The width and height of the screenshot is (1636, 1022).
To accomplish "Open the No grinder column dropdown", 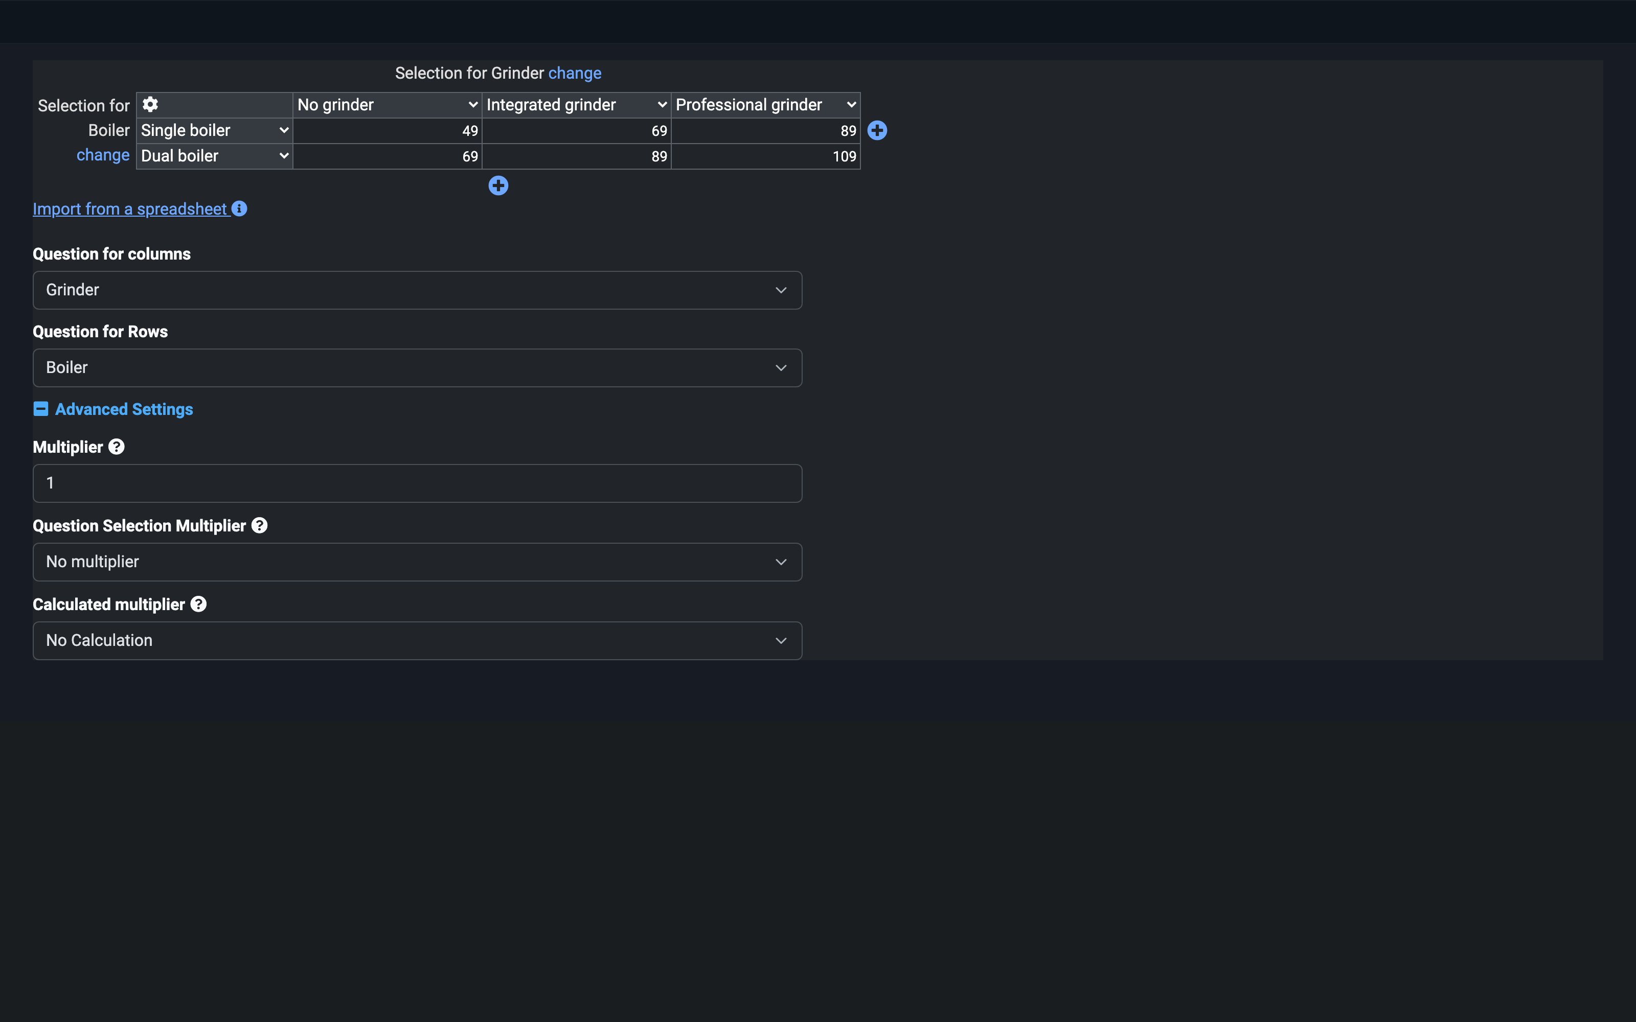I will 388,105.
